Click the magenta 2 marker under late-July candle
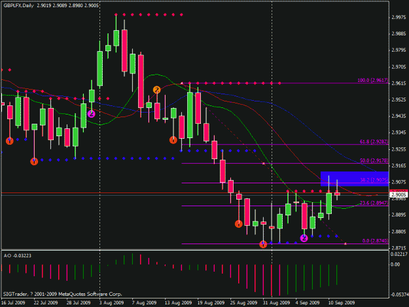This screenshot has width=409, height=307. (x=91, y=114)
